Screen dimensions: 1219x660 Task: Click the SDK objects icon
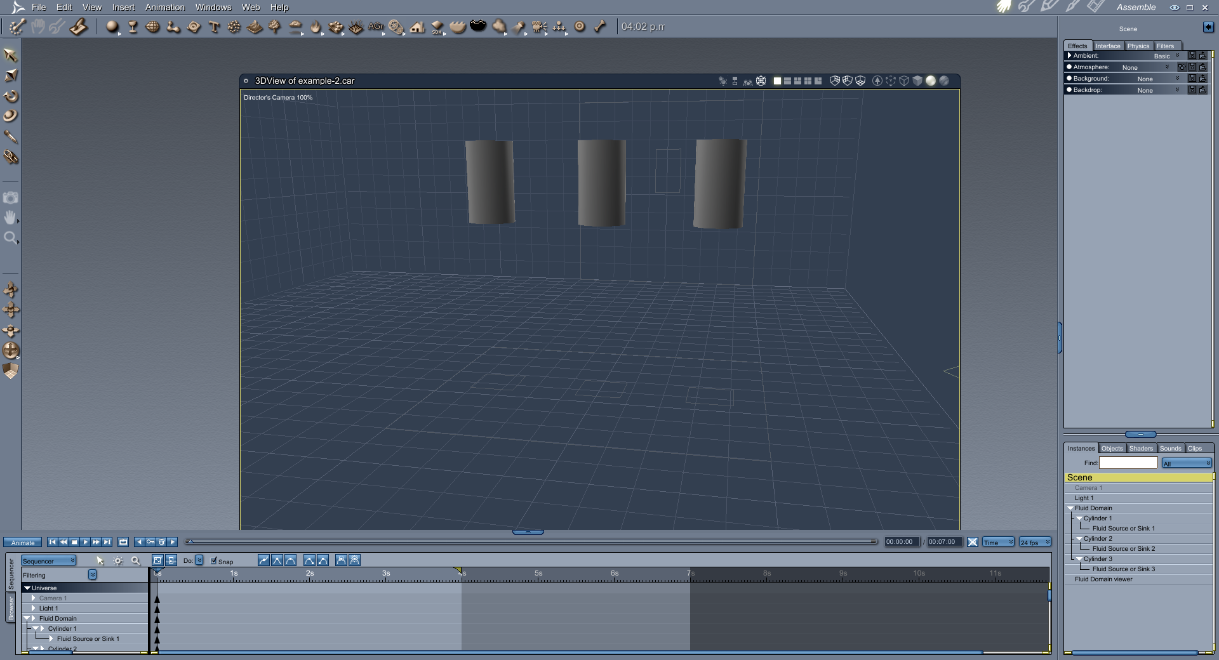pos(437,27)
